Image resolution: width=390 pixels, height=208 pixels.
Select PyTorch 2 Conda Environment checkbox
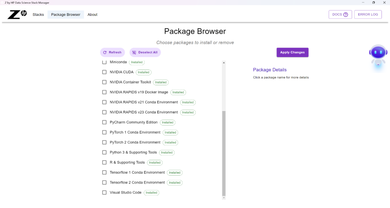104,142
